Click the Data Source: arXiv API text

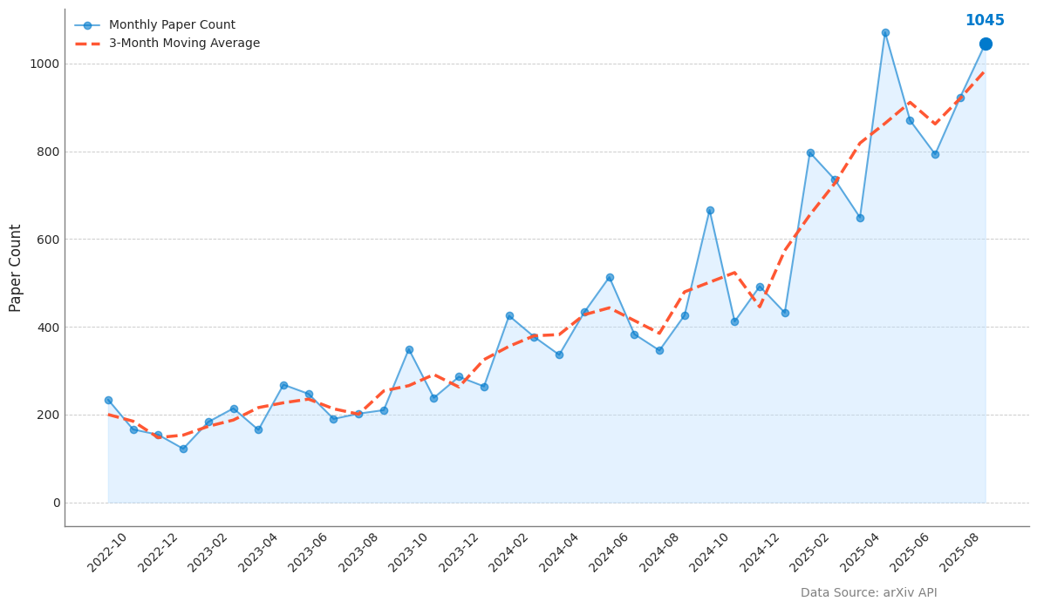coord(868,593)
